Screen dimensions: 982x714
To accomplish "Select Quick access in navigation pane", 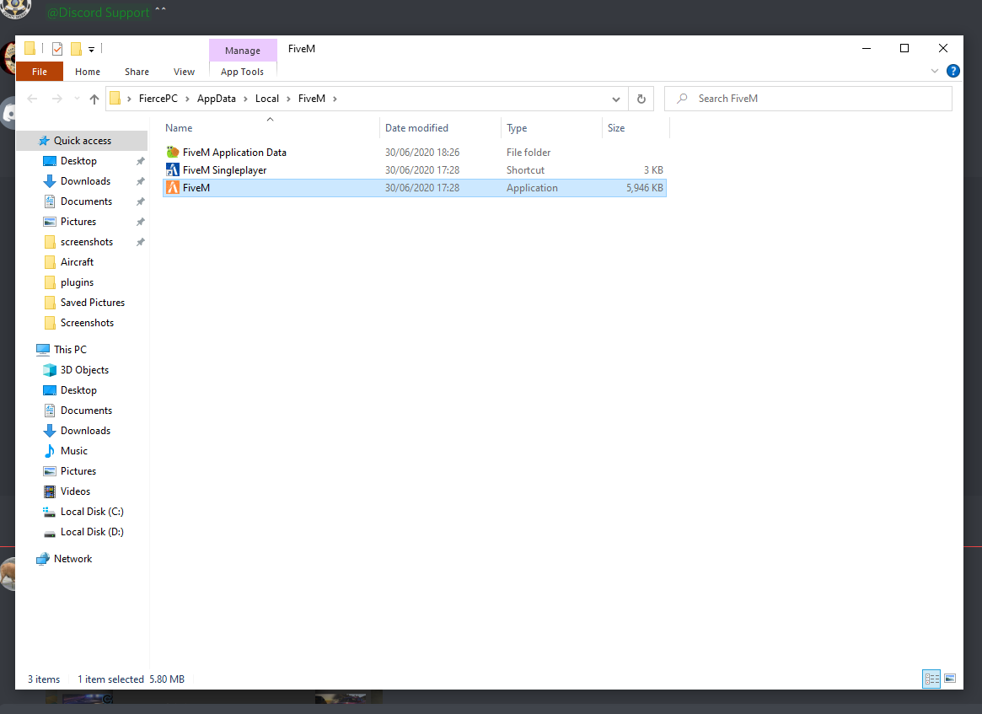I will 82,140.
